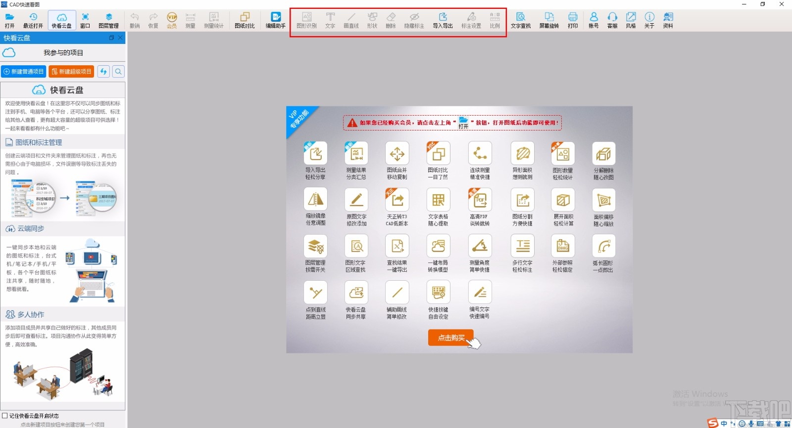
Task: Open VIP feature 异形面积想测就测
Action: pos(523,161)
